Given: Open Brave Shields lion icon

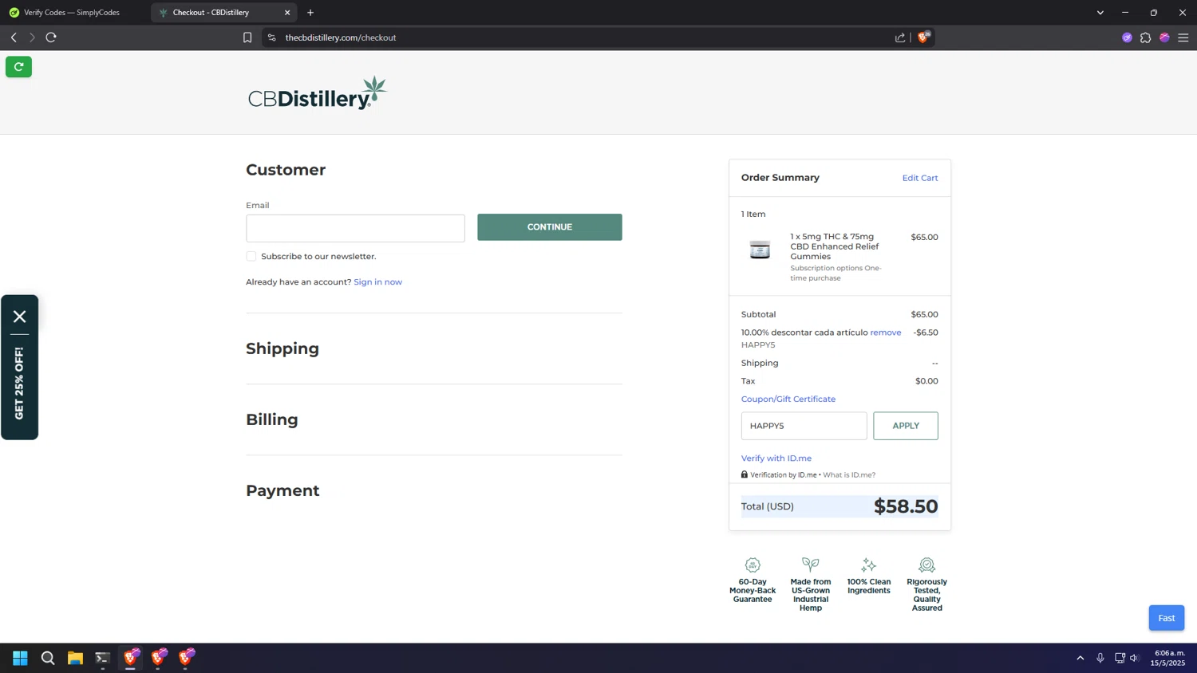Looking at the screenshot, I should (x=924, y=37).
